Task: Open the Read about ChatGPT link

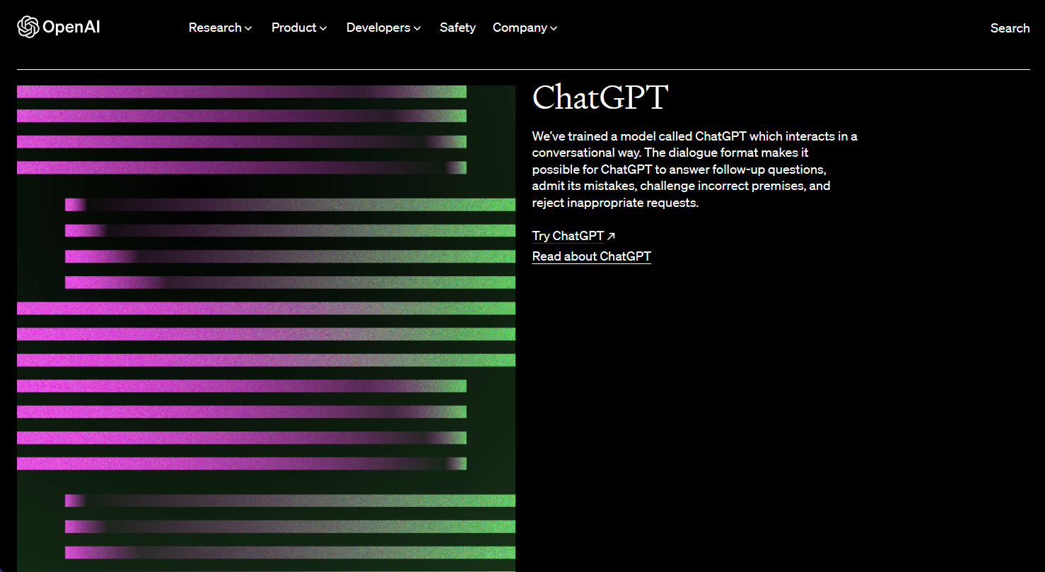Action: point(591,256)
